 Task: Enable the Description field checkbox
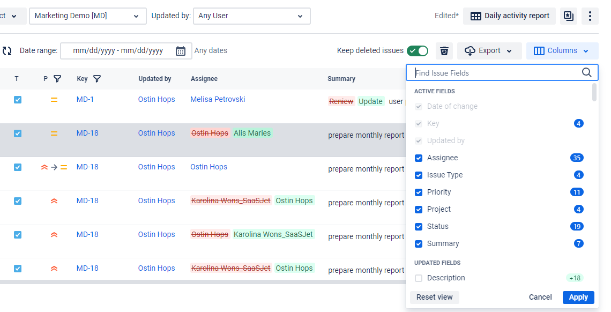(418, 278)
